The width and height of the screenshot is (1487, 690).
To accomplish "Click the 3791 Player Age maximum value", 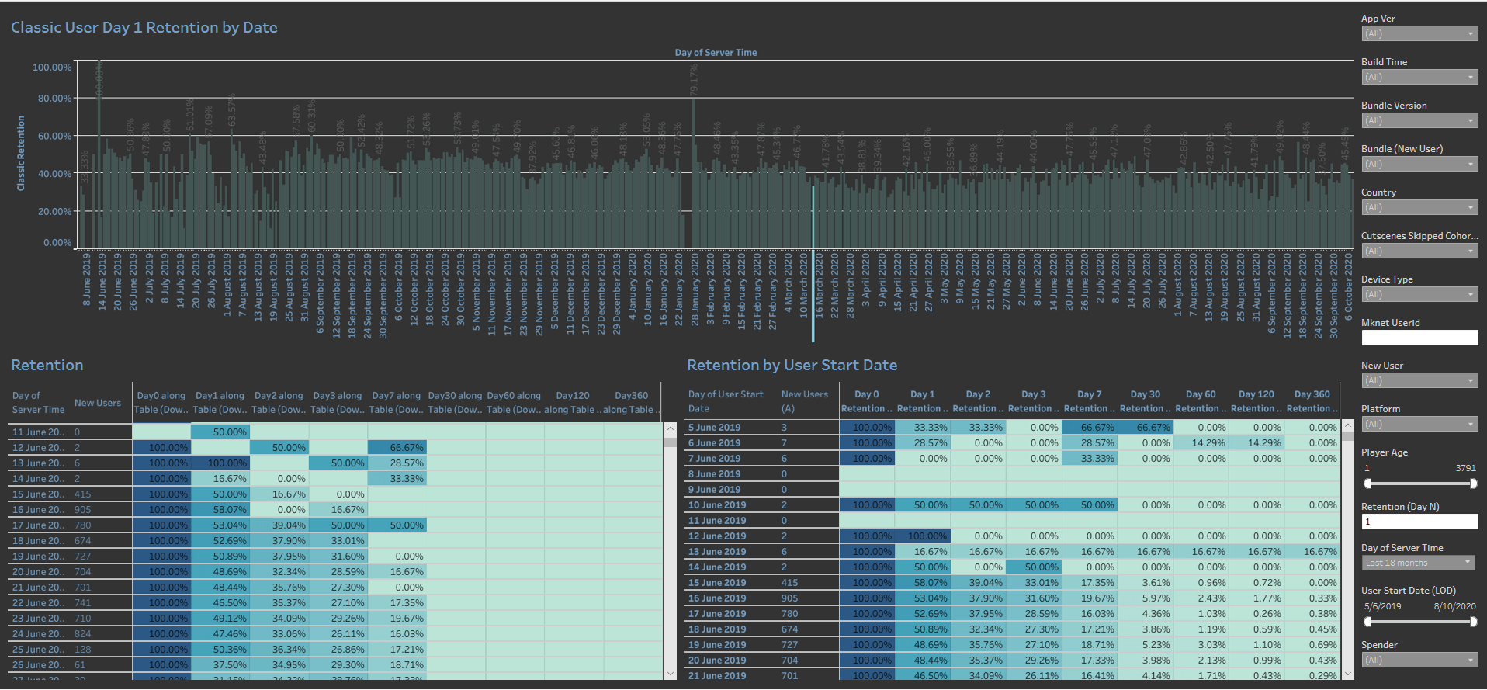I will pyautogui.click(x=1465, y=468).
